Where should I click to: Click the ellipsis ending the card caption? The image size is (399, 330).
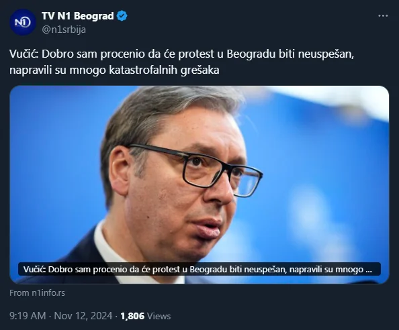pyautogui.click(x=369, y=269)
